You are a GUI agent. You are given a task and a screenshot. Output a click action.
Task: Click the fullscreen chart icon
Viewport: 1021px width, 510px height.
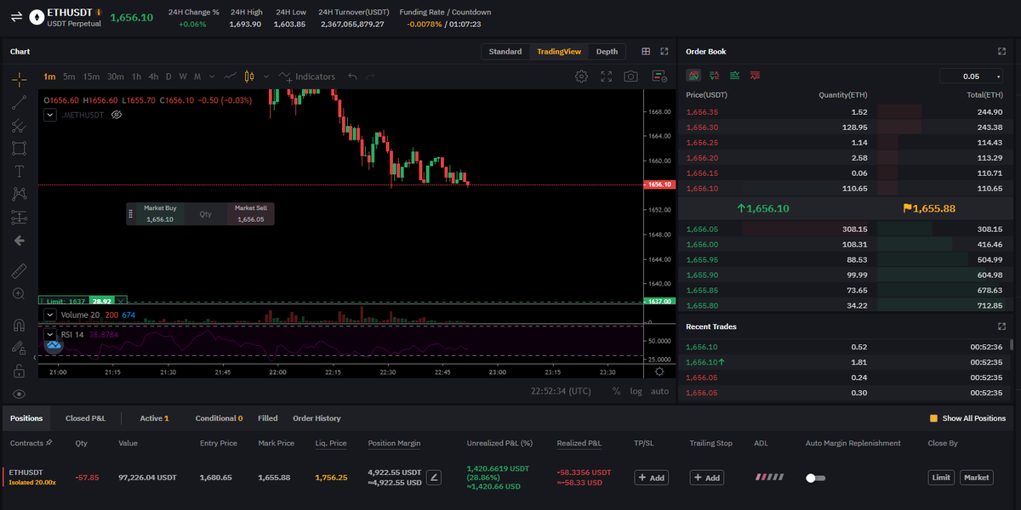pos(607,76)
